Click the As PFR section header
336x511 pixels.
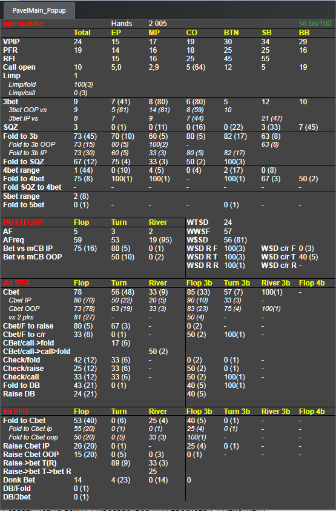(16, 283)
